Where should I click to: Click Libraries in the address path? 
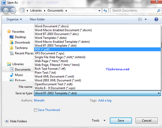[36, 10]
